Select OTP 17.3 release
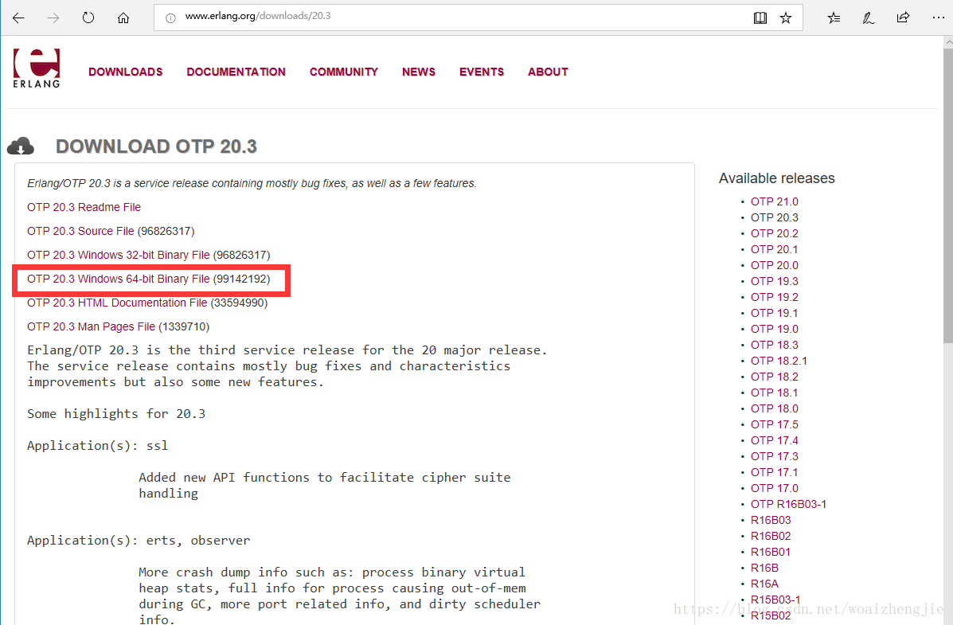This screenshot has height=625, width=953. [775, 456]
